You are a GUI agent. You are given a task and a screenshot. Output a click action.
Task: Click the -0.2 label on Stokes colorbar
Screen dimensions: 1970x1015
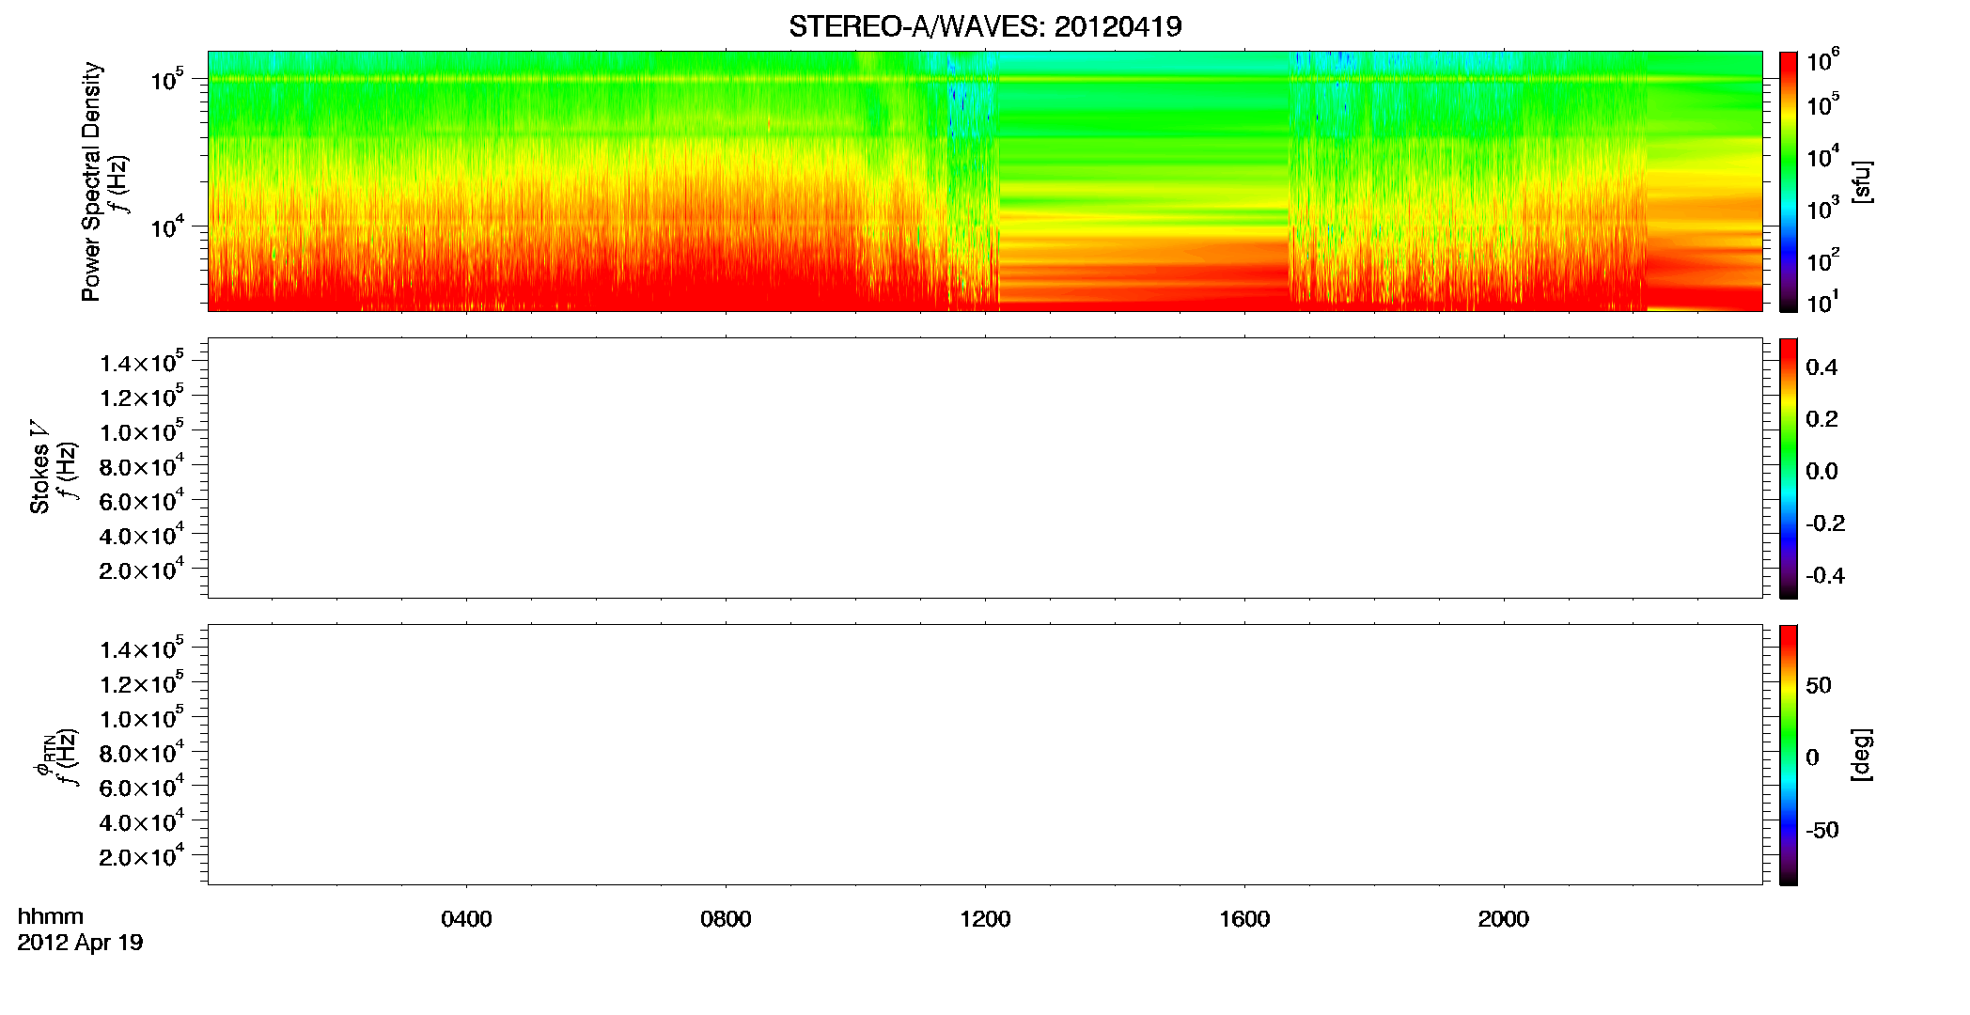pyautogui.click(x=1825, y=523)
